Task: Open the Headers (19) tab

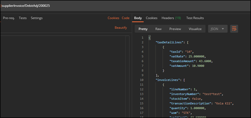Action: [171, 18]
